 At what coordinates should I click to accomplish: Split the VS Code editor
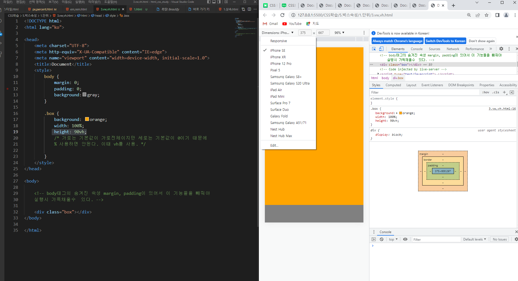coord(249,9)
